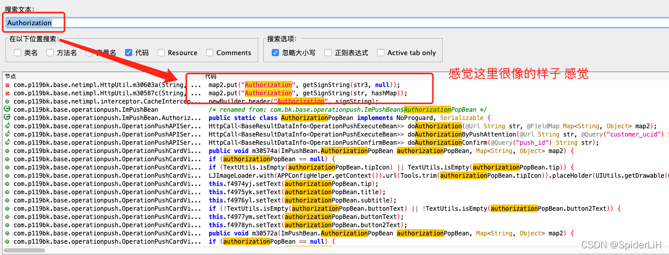Click the icon of the LJImageLoader.with row
This screenshot has height=255, width=669.
pos(7,175)
